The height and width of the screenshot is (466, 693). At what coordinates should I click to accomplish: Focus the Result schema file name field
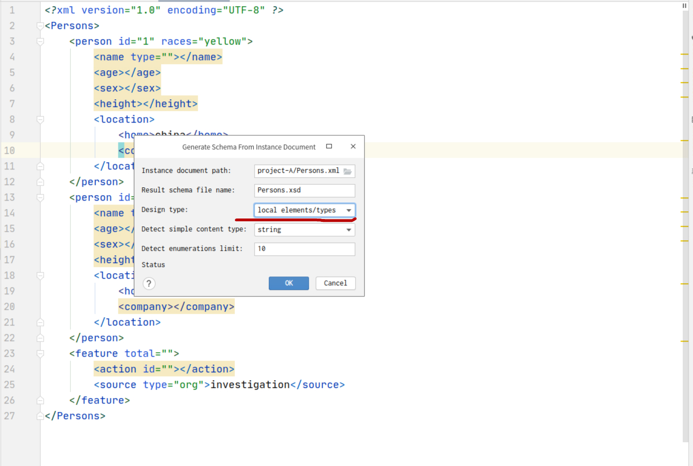305,191
